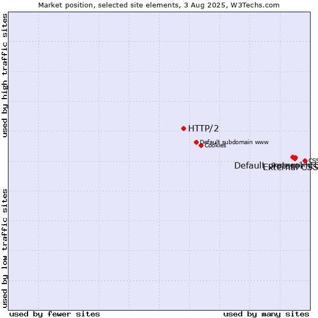Click the chart title mentioning W3Techs.com
Image resolution: width=318 pixels, height=318 pixels.
[159, 5]
